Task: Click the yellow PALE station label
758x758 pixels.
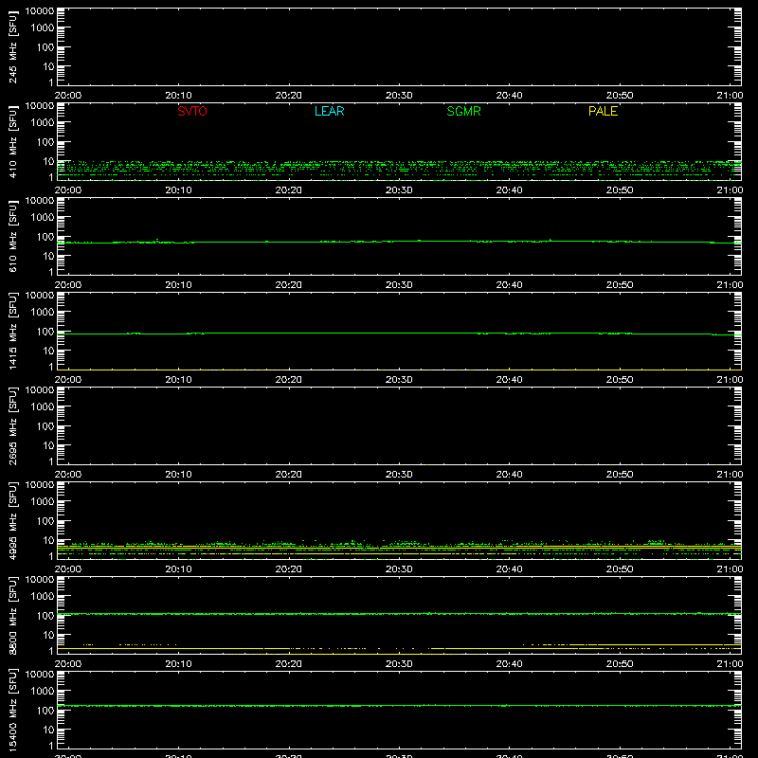Action: pos(603,111)
